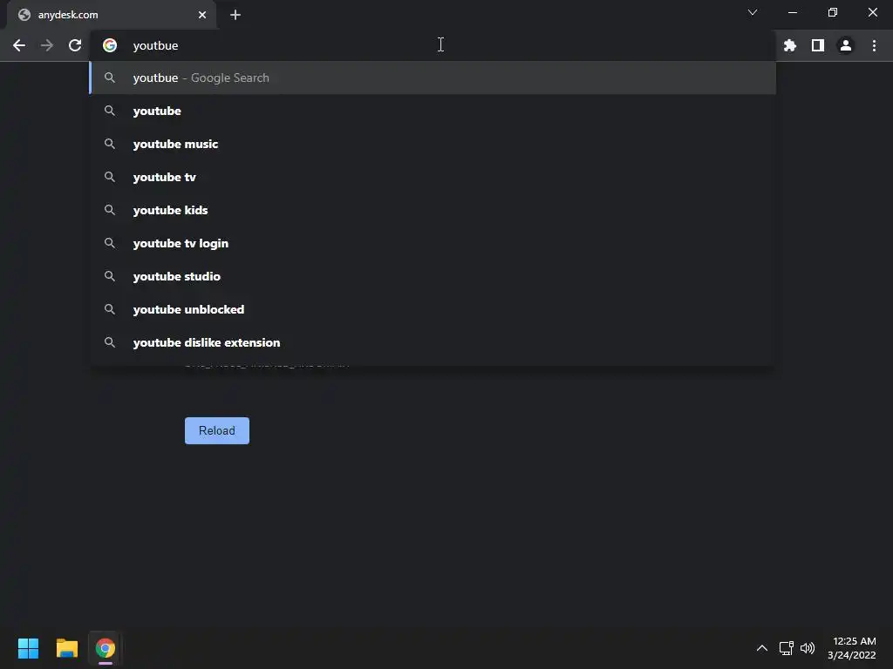893x669 pixels.
Task: Close the Chrome window
Action: 872,12
